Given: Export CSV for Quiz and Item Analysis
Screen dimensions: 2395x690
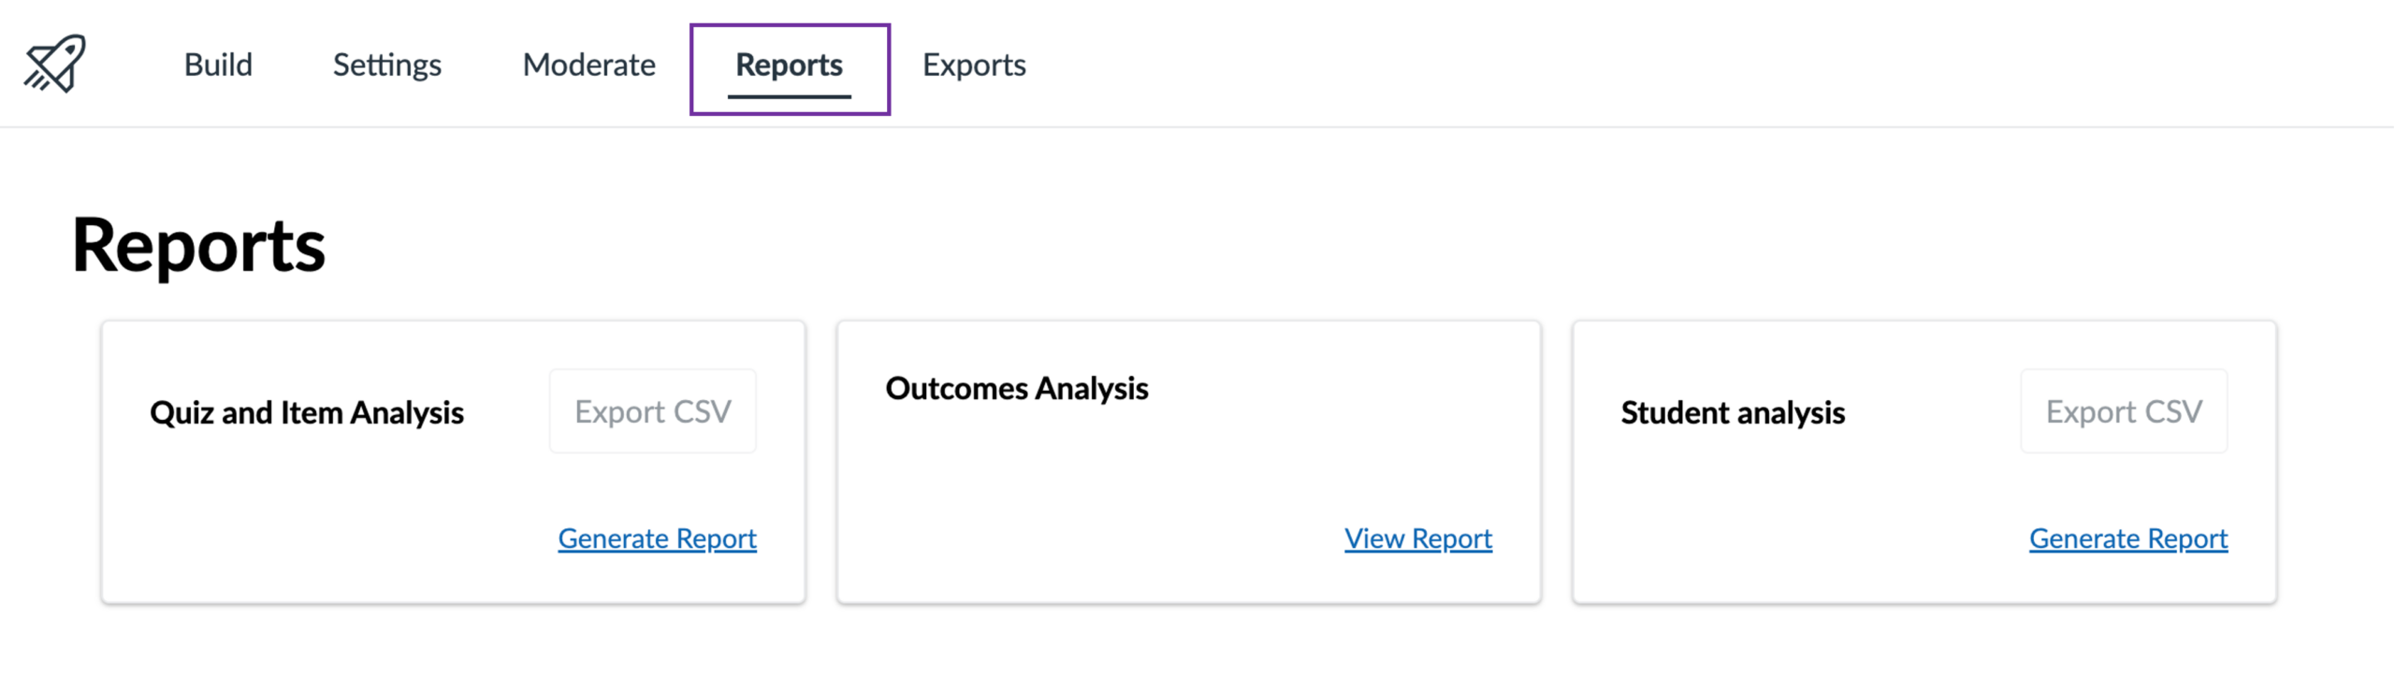Looking at the screenshot, I should (x=653, y=410).
